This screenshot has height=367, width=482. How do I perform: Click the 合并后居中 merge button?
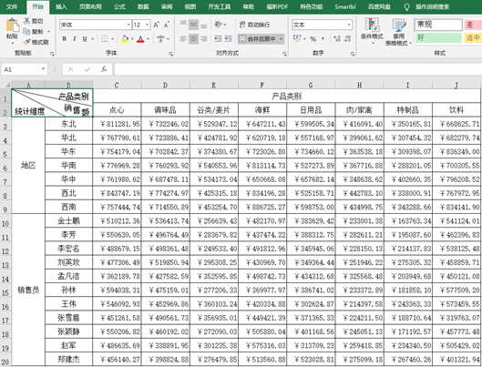pos(259,39)
